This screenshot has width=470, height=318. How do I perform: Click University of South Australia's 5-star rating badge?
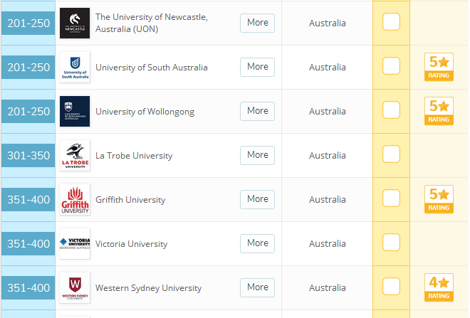[x=439, y=67]
